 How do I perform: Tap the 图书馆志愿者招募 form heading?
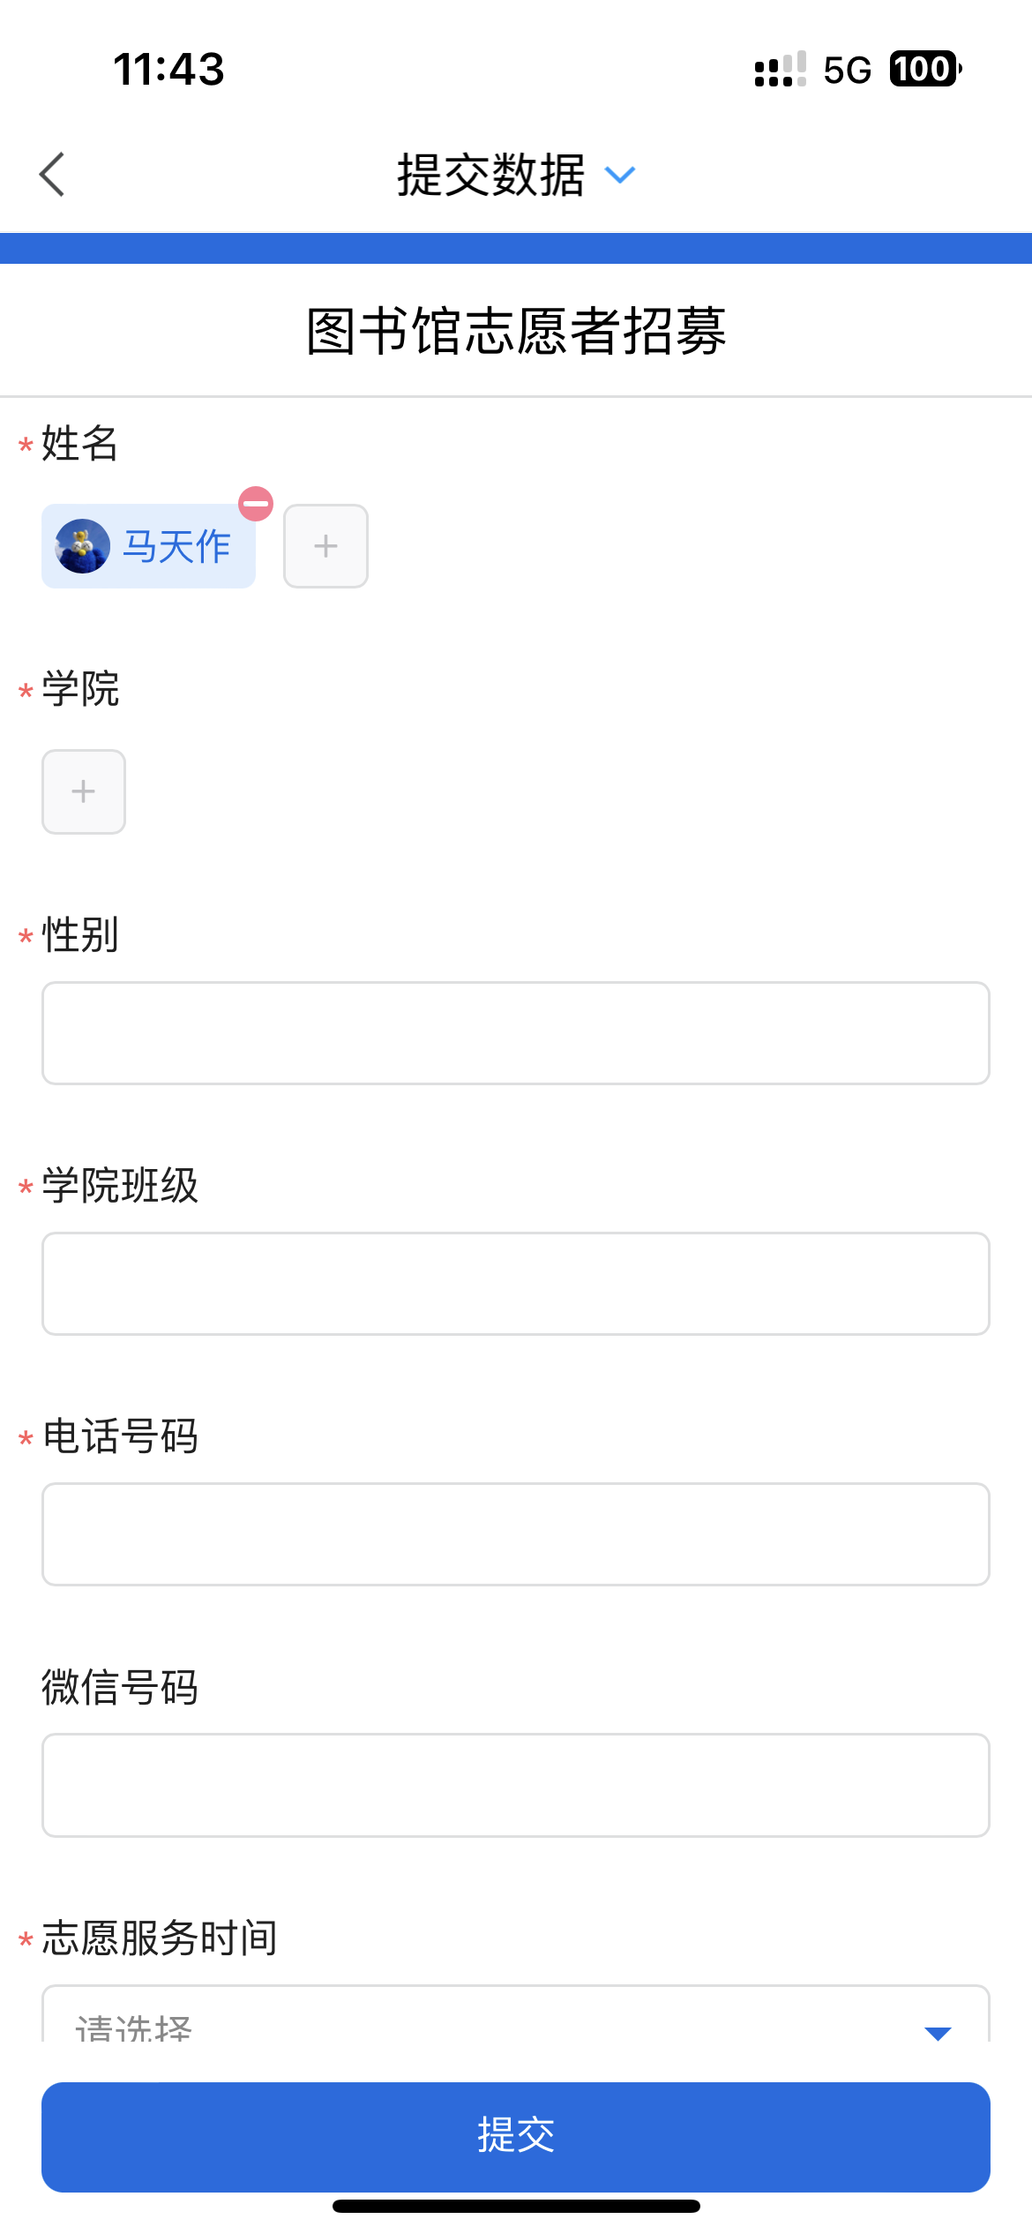point(516,332)
